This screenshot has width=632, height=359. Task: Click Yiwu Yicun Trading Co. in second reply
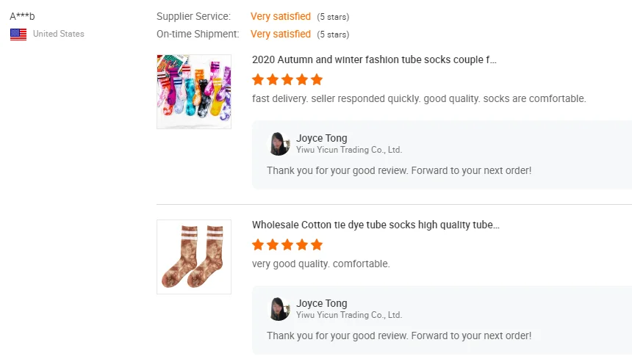349,315
